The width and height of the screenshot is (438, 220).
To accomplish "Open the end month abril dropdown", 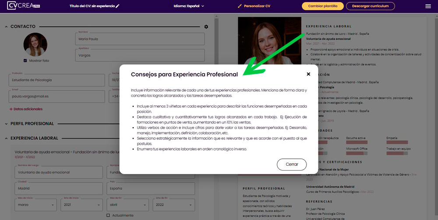I will tap(127, 205).
